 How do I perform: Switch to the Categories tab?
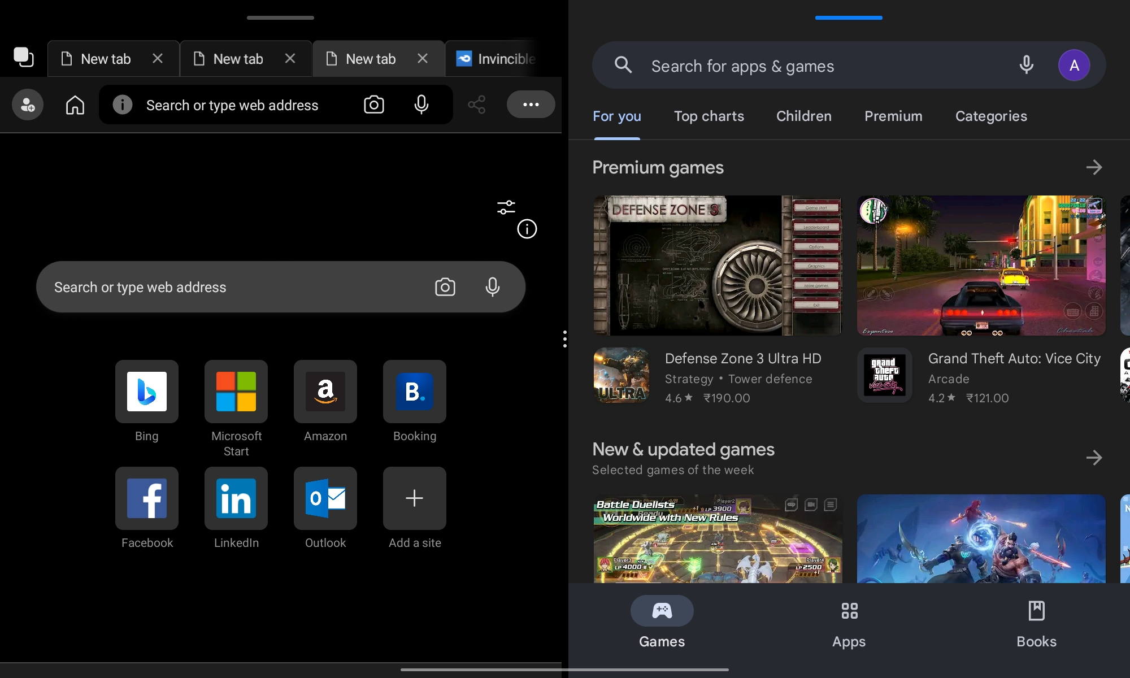(x=991, y=116)
